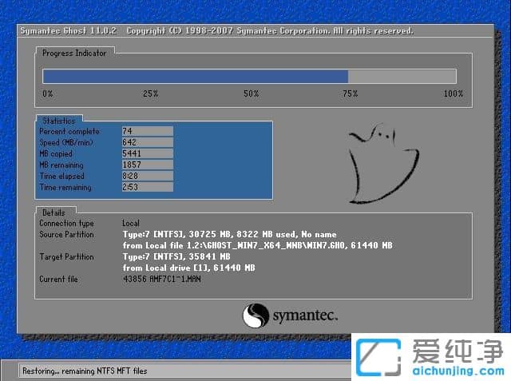Click the Details panel header
Viewport: 511px width, 381px height.
pyautogui.click(x=53, y=212)
